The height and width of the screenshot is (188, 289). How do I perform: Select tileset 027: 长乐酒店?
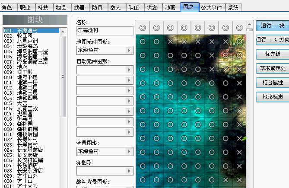coord(31,166)
